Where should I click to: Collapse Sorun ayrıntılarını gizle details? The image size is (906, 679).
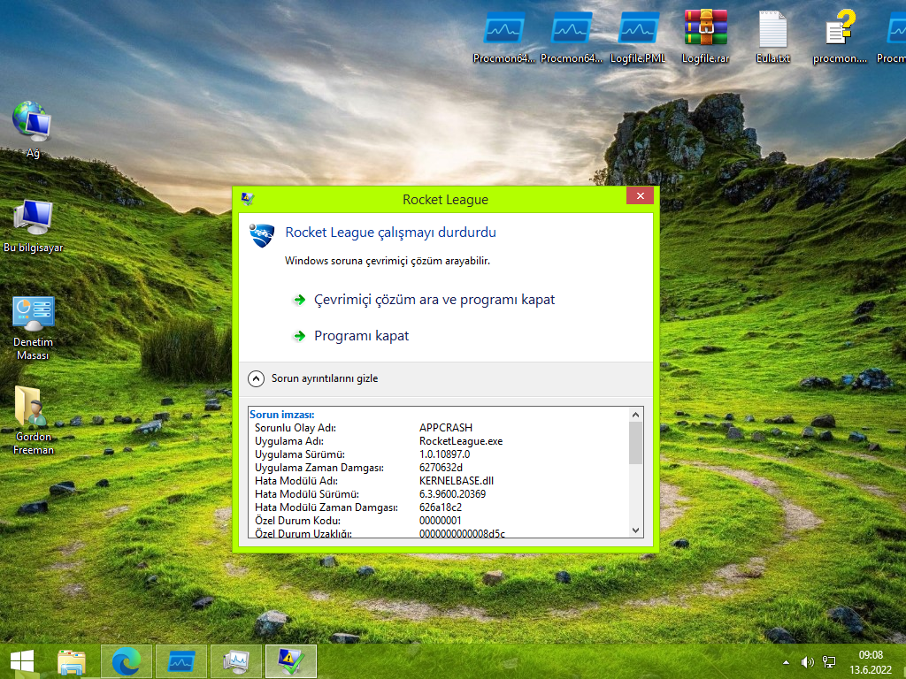[313, 378]
